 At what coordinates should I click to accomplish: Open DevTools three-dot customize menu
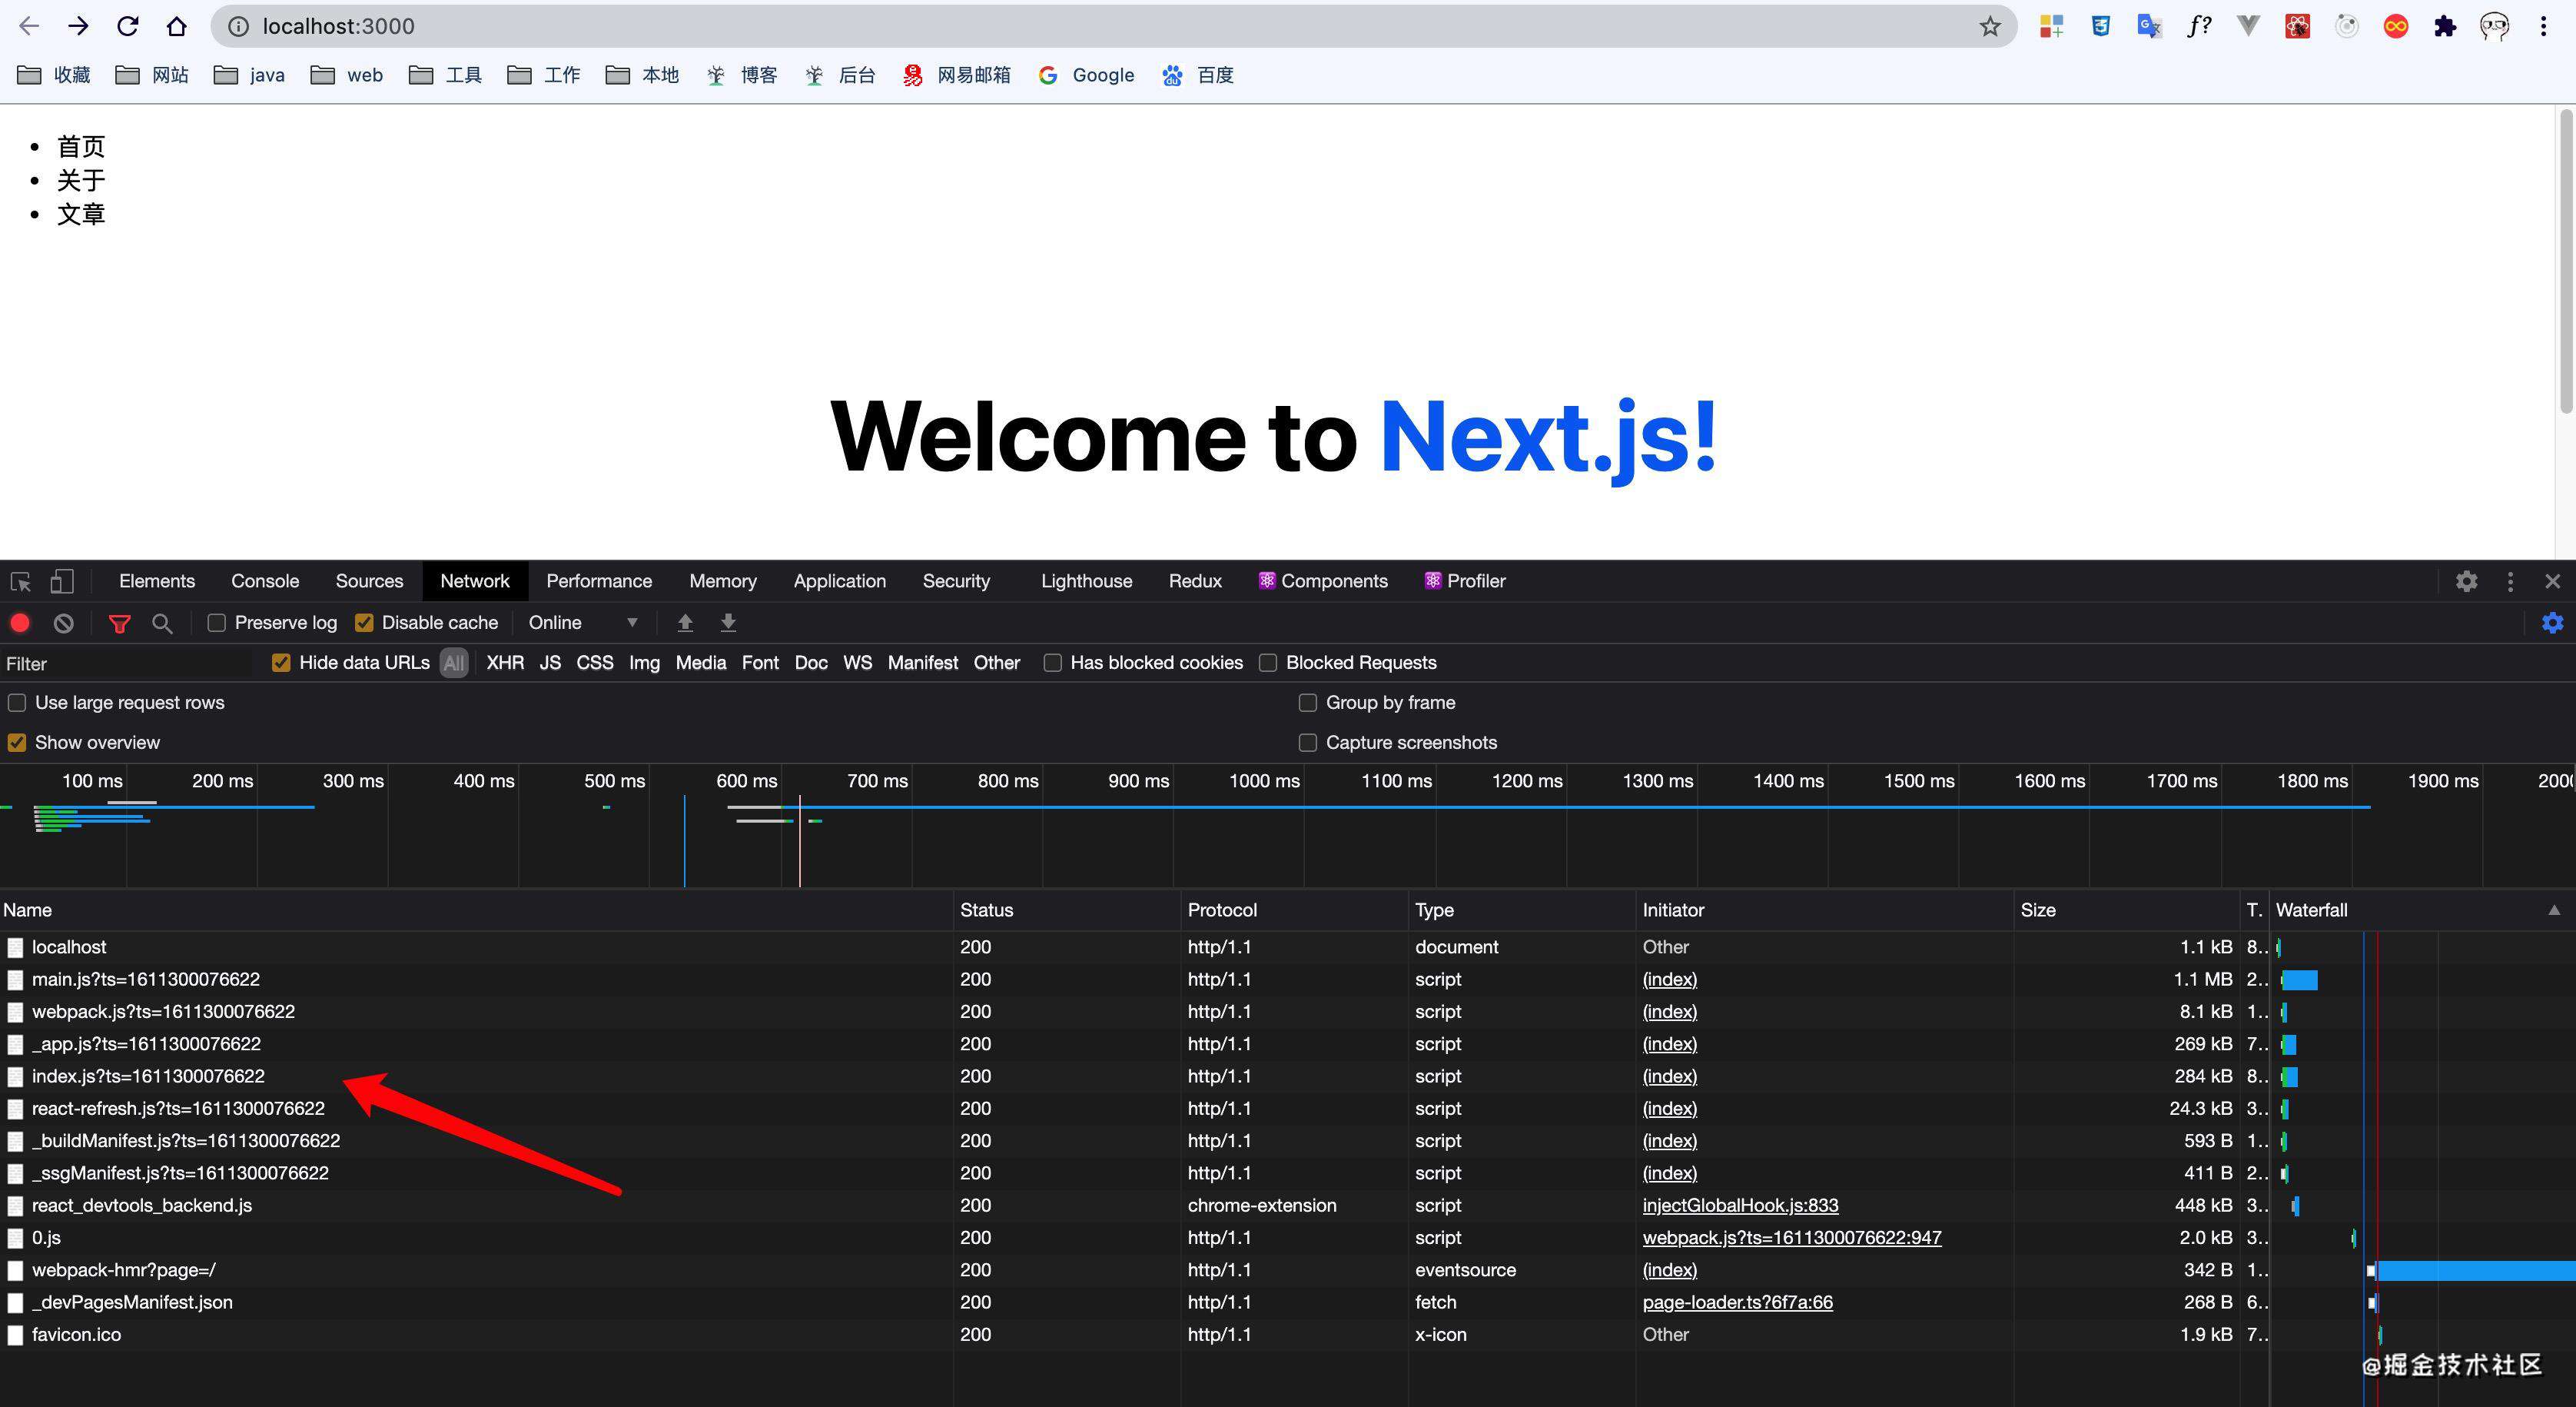2510,581
